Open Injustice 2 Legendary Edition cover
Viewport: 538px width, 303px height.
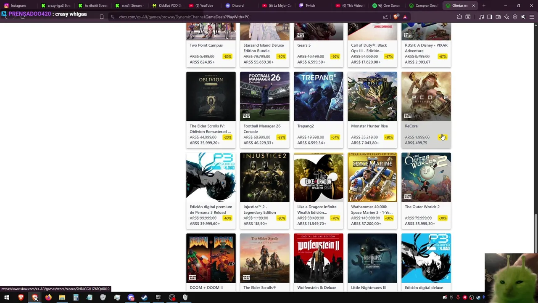pos(265,177)
